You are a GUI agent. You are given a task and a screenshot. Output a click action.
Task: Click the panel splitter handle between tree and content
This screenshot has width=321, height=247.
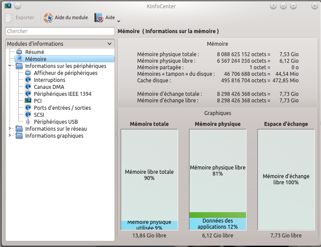click(116, 135)
